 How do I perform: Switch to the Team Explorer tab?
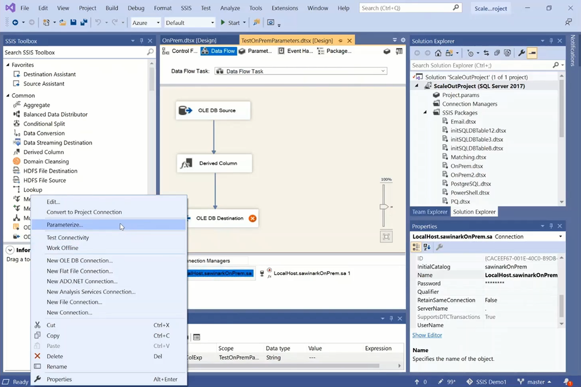tap(430, 212)
